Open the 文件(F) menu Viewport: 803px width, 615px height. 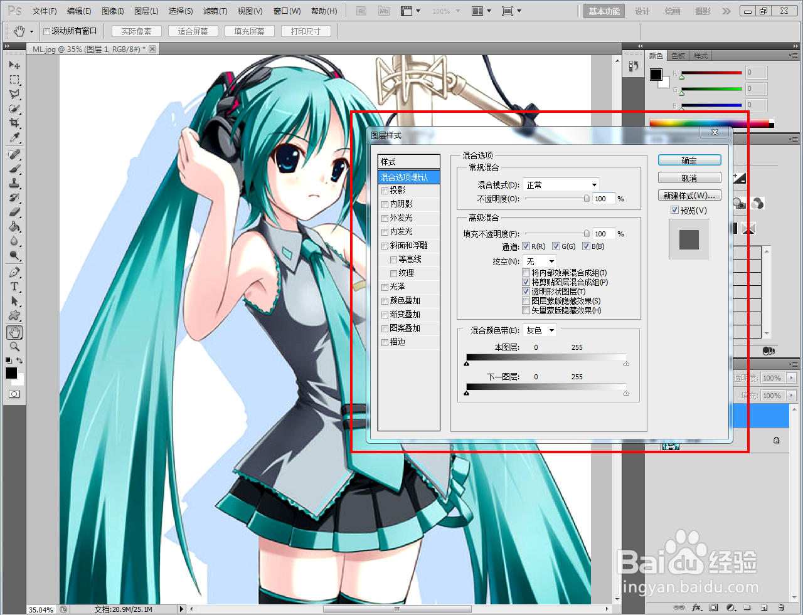[x=45, y=11]
